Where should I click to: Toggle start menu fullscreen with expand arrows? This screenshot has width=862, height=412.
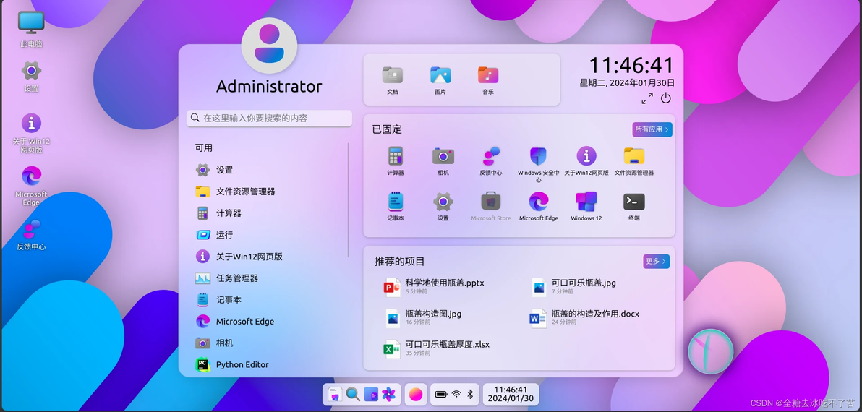click(648, 98)
